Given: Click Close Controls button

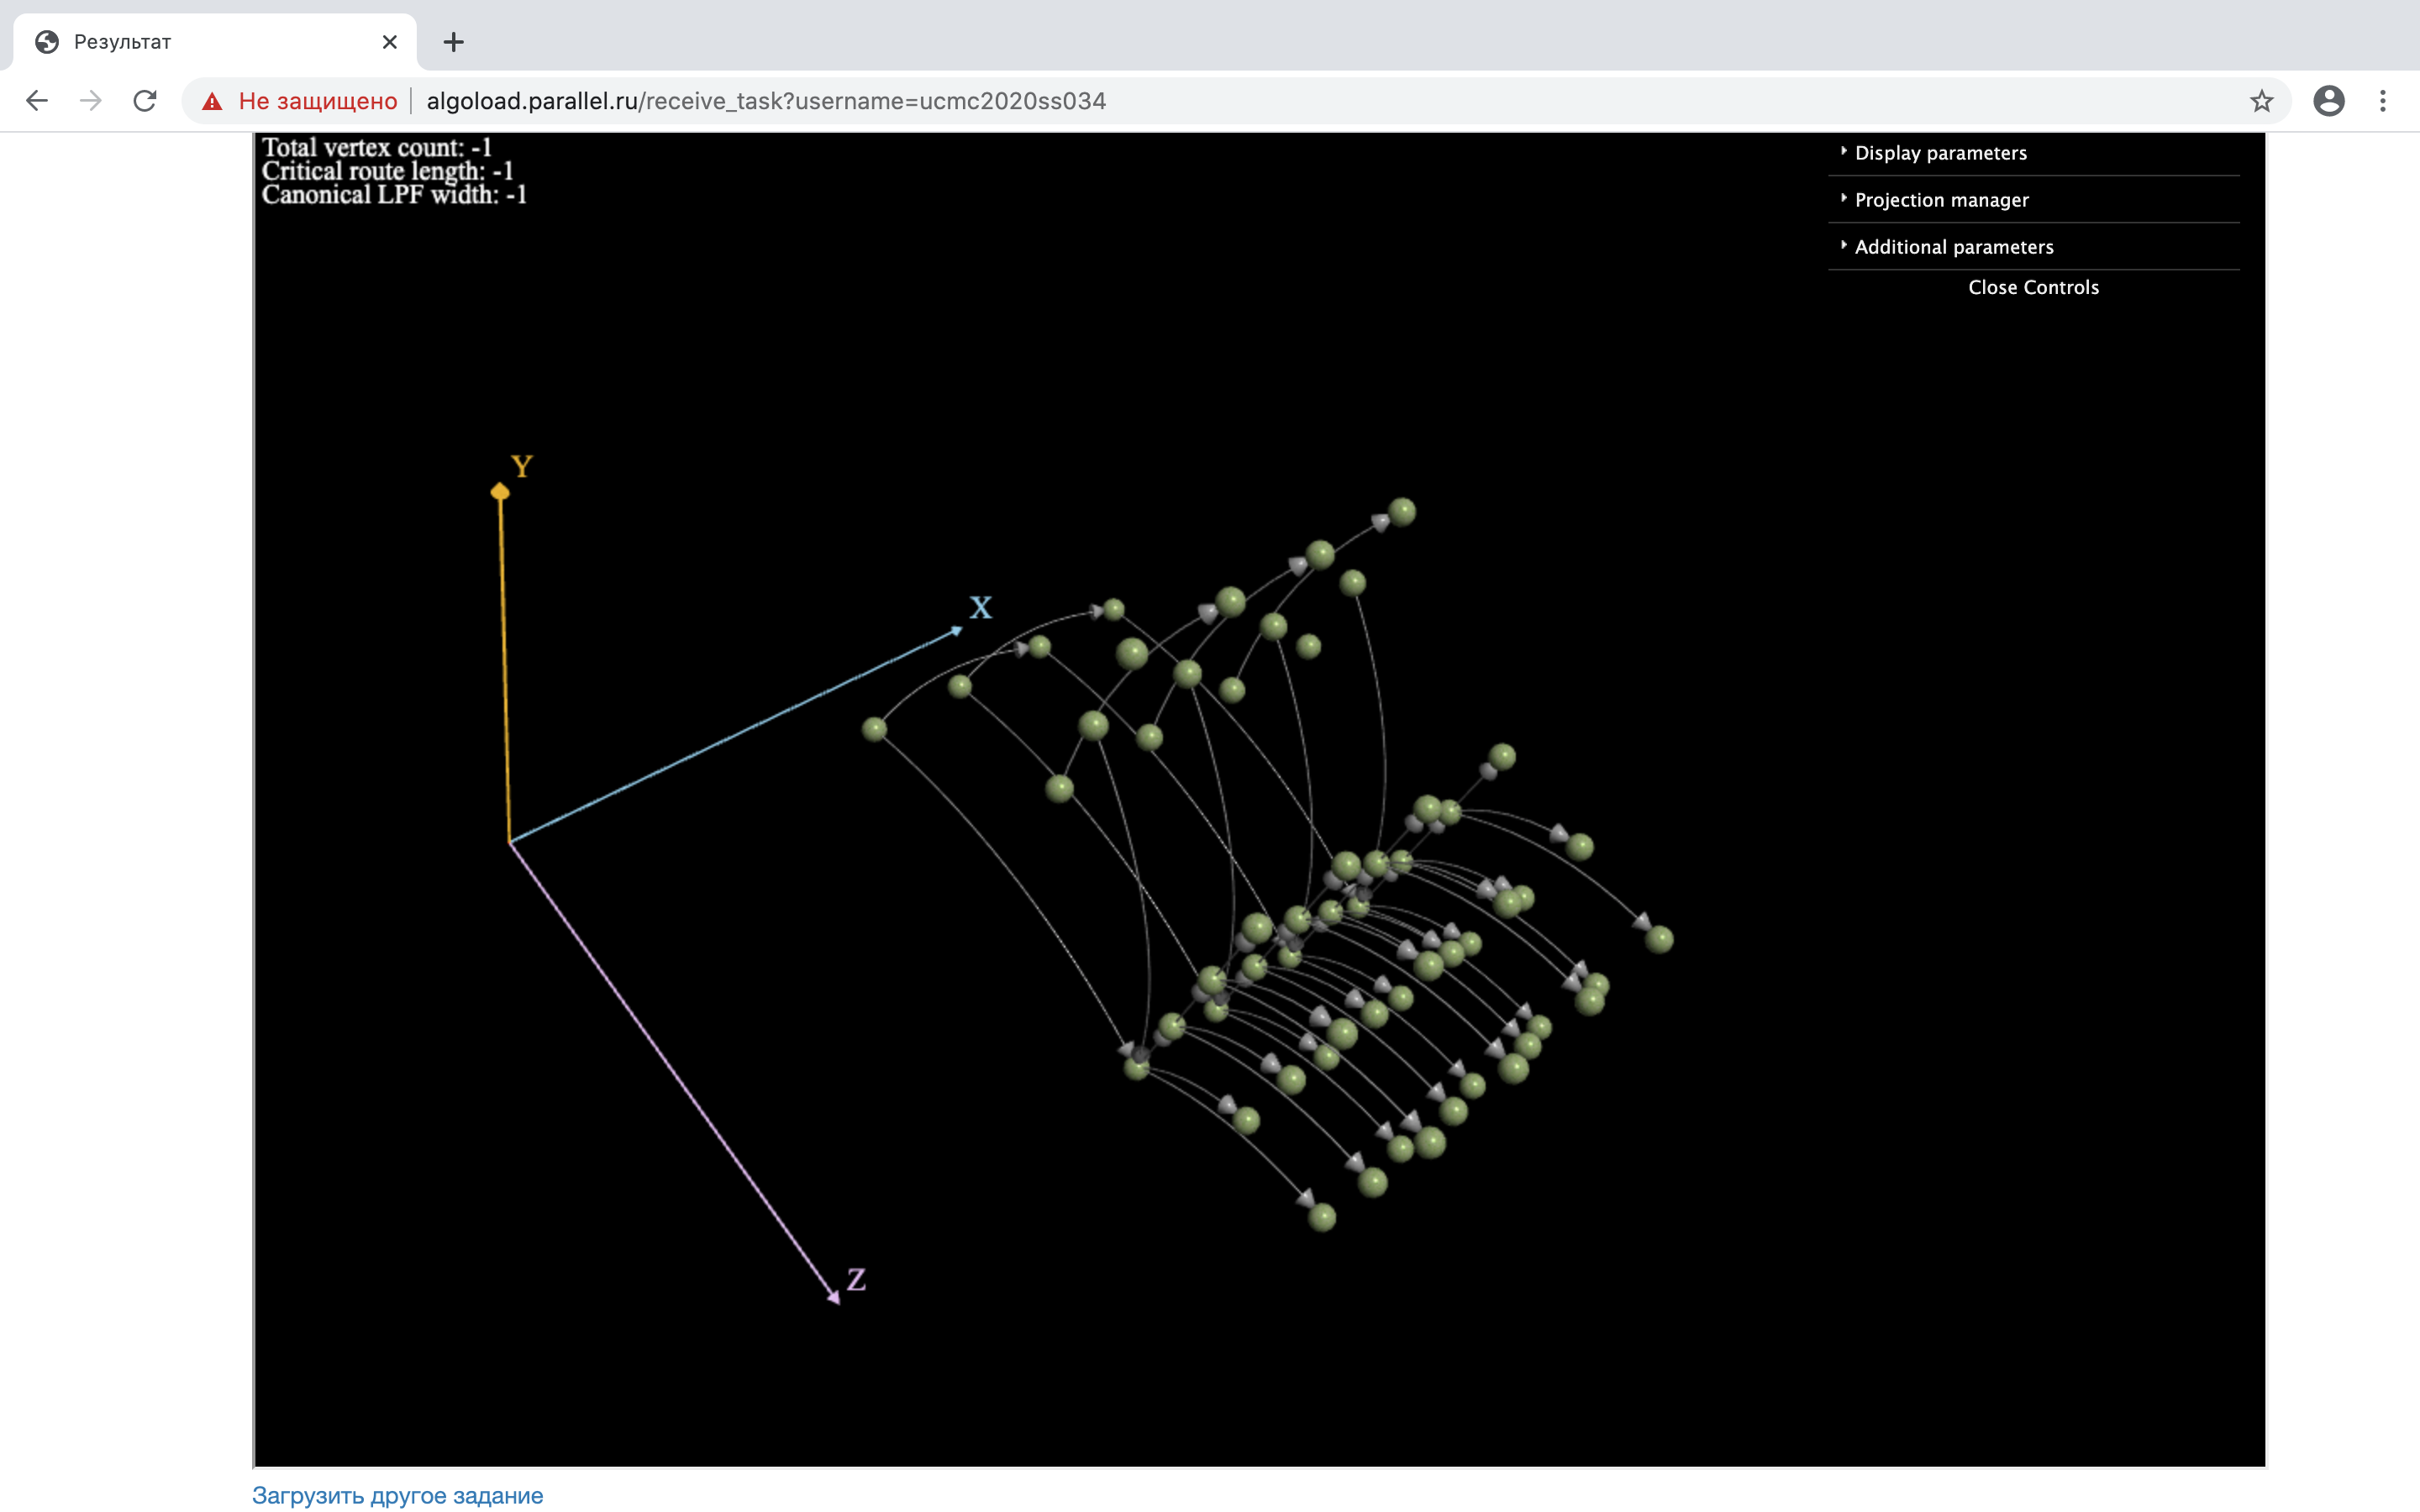Looking at the screenshot, I should click(2033, 287).
